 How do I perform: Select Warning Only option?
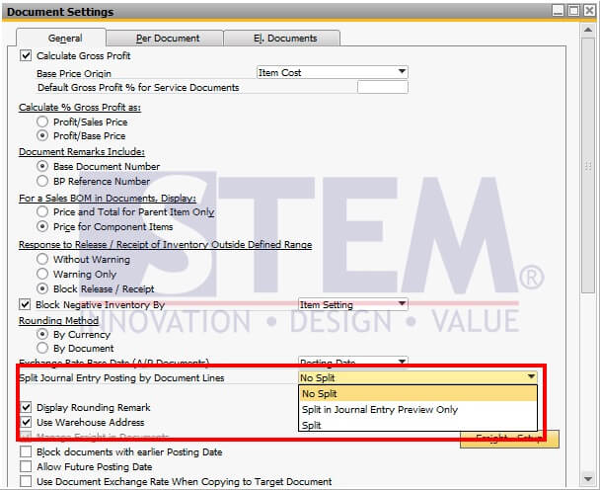(42, 274)
